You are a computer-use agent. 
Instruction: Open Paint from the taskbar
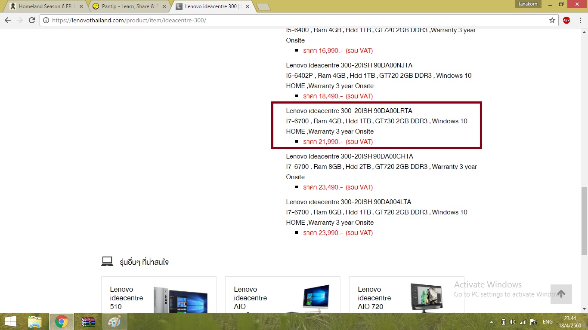point(115,321)
